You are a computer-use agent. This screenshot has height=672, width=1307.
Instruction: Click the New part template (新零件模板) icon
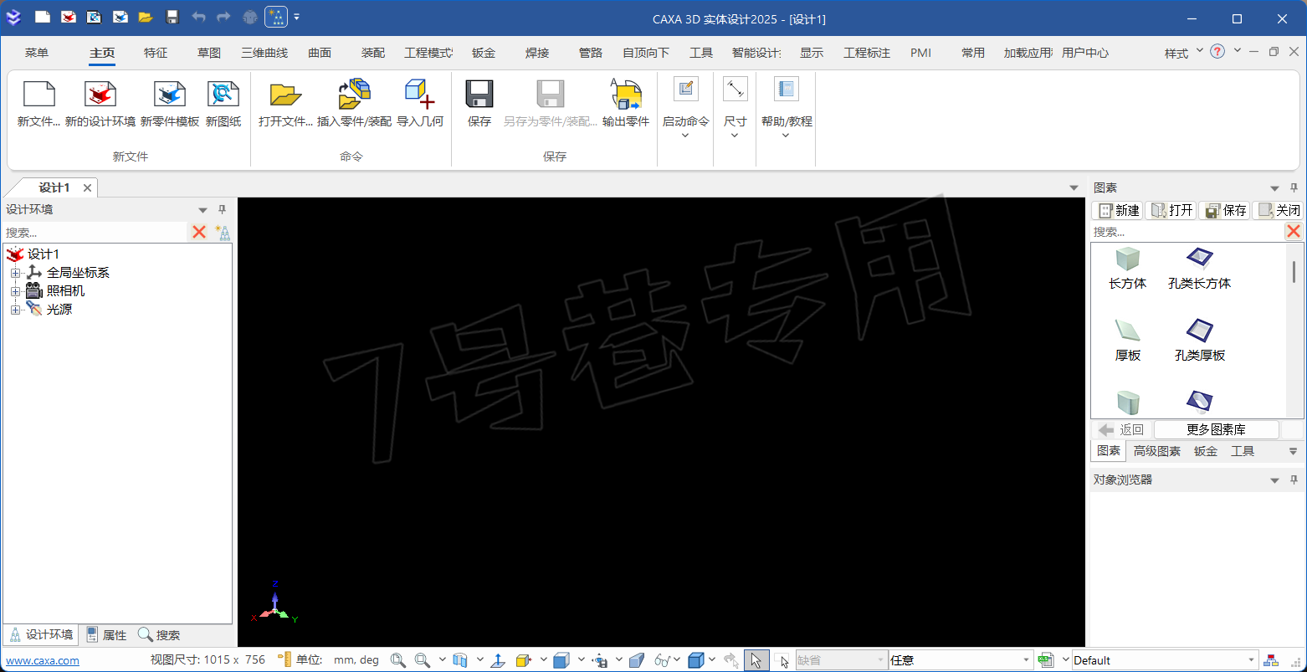(x=170, y=95)
